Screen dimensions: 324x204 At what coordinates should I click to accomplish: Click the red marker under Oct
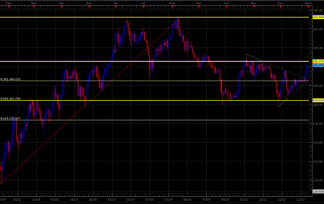pyautogui.click(x=227, y=7)
